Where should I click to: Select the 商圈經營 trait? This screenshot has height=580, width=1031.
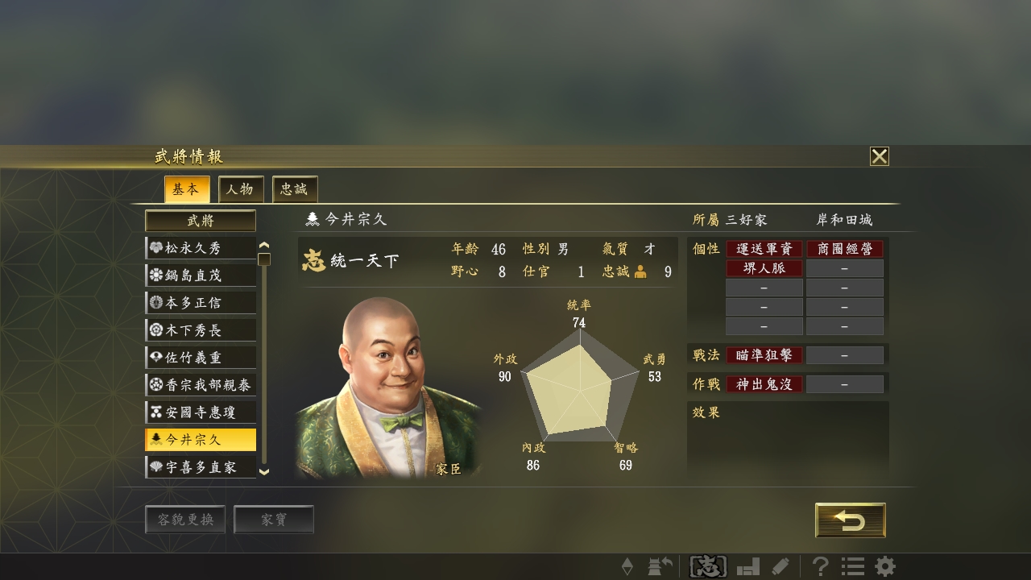click(845, 249)
